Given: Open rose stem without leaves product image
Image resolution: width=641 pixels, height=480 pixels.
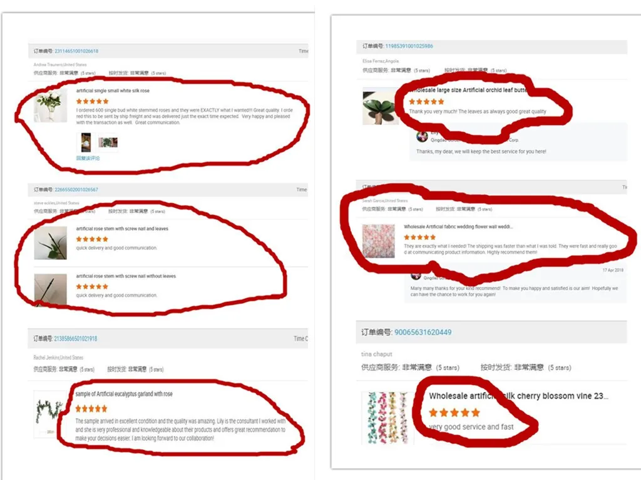Looking at the screenshot, I should tap(50, 289).
